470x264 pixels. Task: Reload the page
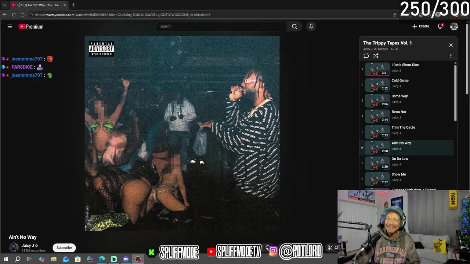tap(14, 15)
